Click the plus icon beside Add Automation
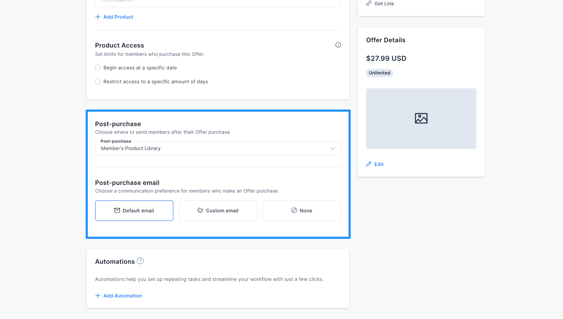 tap(98, 296)
